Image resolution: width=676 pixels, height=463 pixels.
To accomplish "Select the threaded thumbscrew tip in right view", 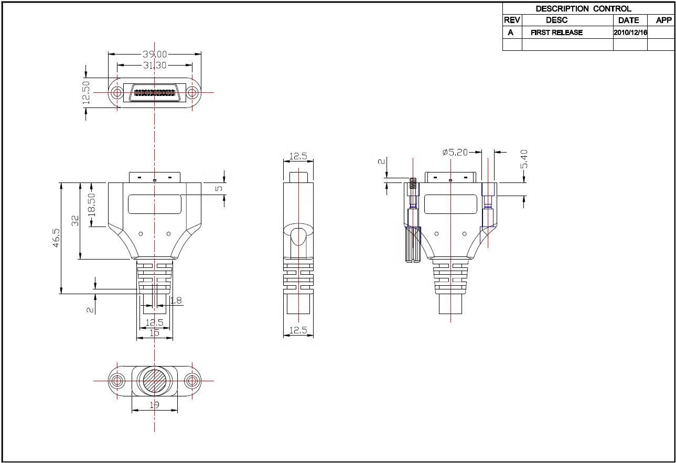I will pos(413,184).
